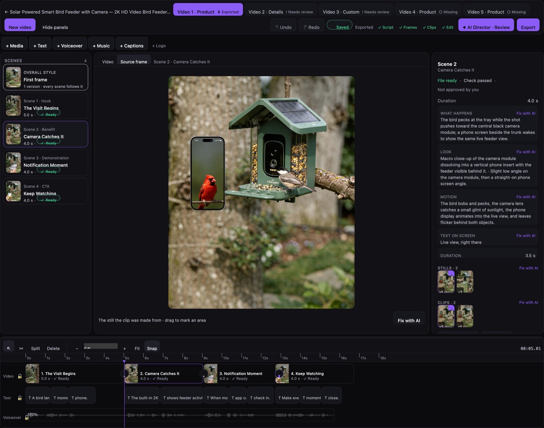
Task: Toggle the Video track lock icon
Action: (x=20, y=376)
